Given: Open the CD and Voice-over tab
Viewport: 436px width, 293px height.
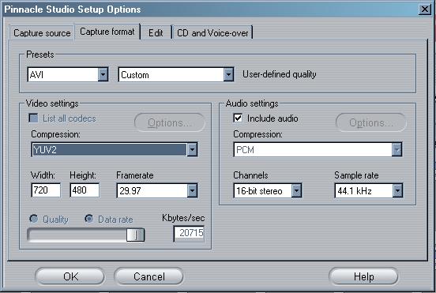Looking at the screenshot, I should click(212, 33).
